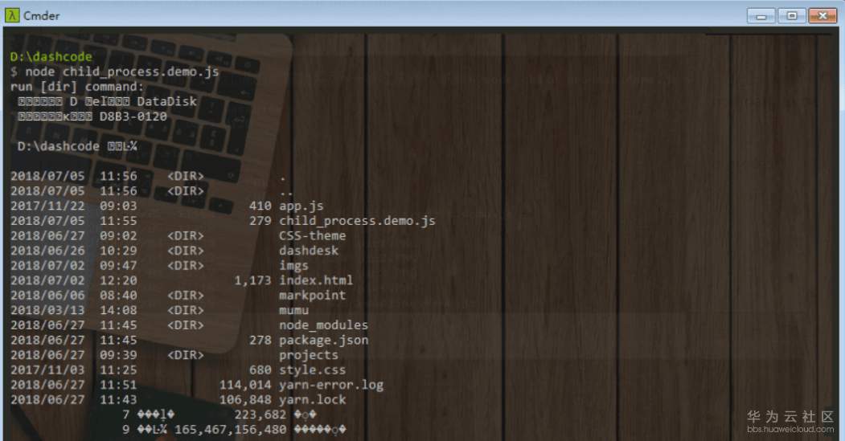This screenshot has width=845, height=441.
Task: Click the time 12:20 on index.html row
Action: (x=118, y=280)
